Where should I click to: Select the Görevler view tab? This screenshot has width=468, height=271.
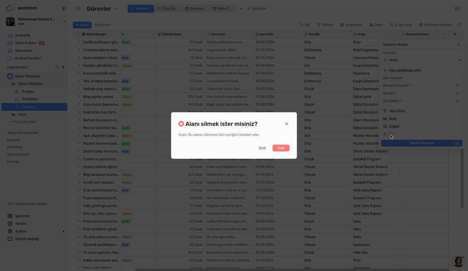point(141,9)
